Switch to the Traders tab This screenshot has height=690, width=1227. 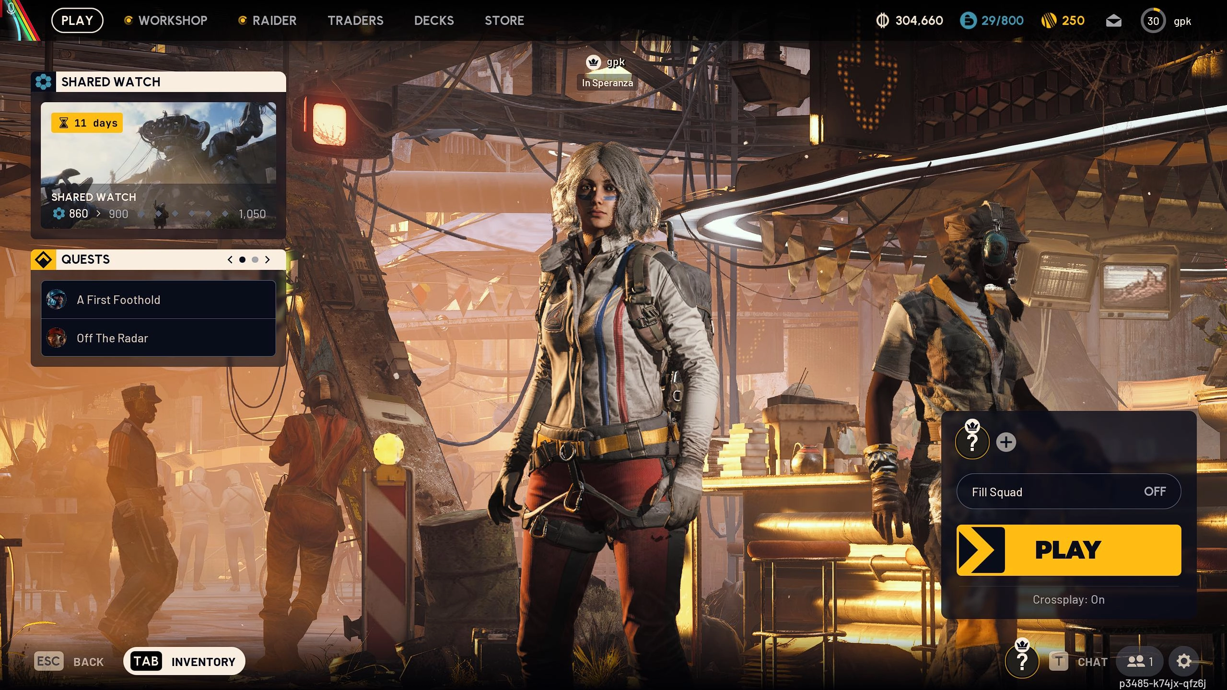pyautogui.click(x=355, y=21)
